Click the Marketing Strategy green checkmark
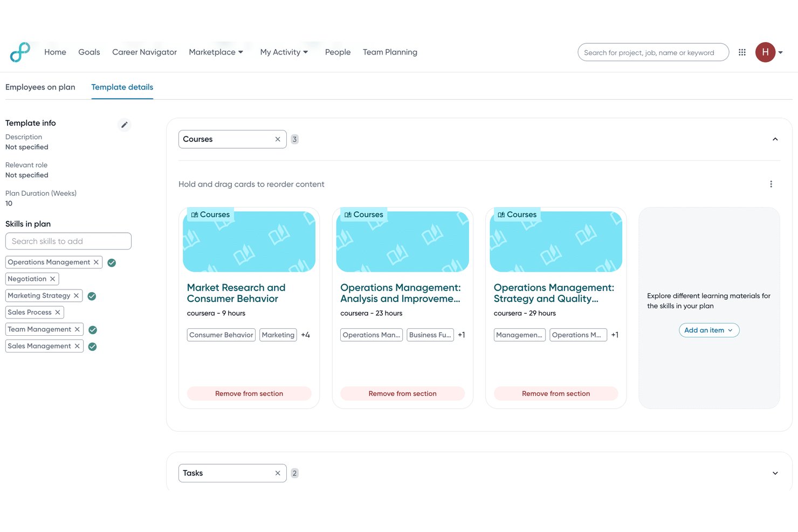The width and height of the screenshot is (798, 532). pos(92,296)
